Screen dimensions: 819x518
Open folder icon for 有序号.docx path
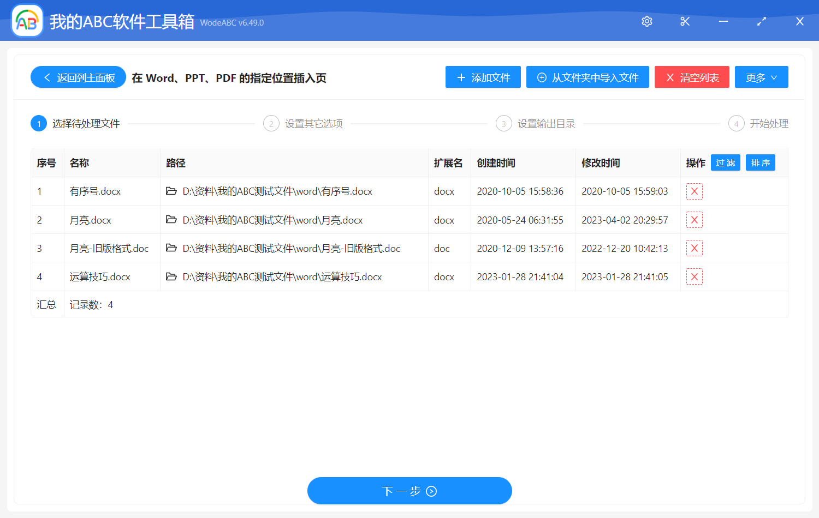(x=171, y=191)
